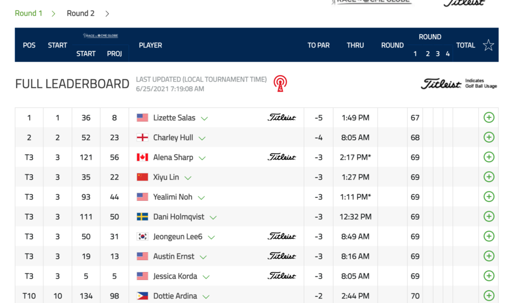Add Austin Ernst with the plus icon
The image size is (512, 303).
tap(488, 256)
